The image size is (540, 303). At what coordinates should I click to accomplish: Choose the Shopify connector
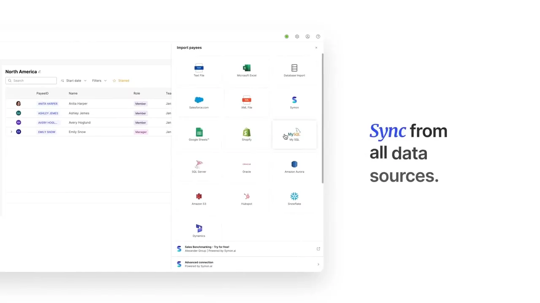click(x=246, y=134)
